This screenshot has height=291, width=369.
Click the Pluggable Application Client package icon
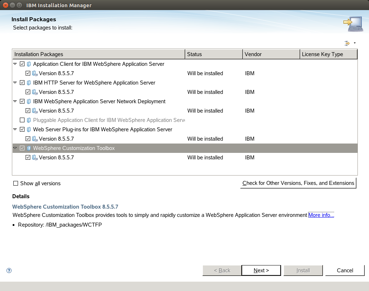tap(29, 120)
